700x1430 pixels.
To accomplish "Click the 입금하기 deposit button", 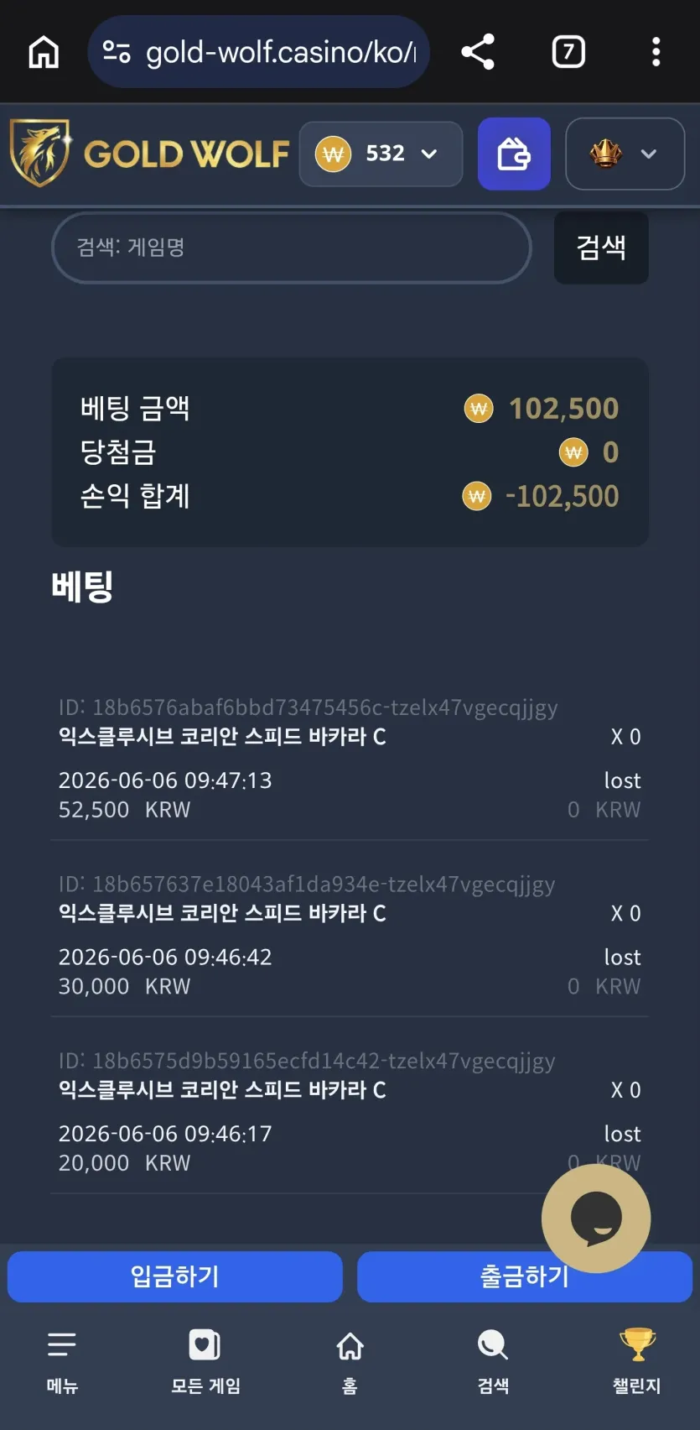I will 175,1276.
